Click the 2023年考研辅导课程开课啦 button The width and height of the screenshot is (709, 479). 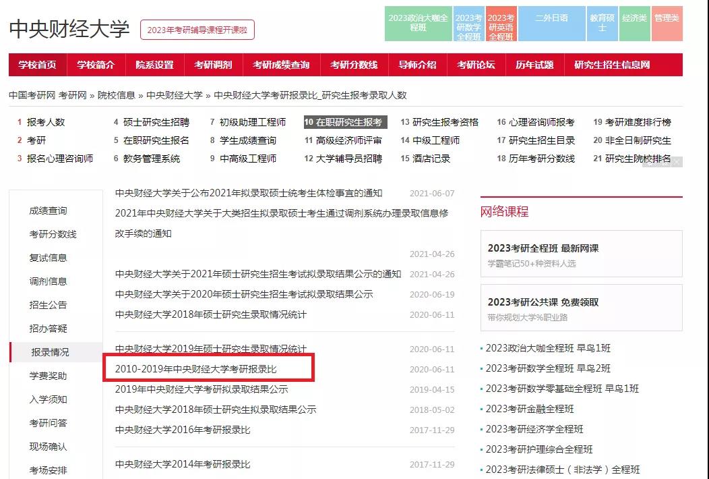click(x=197, y=30)
